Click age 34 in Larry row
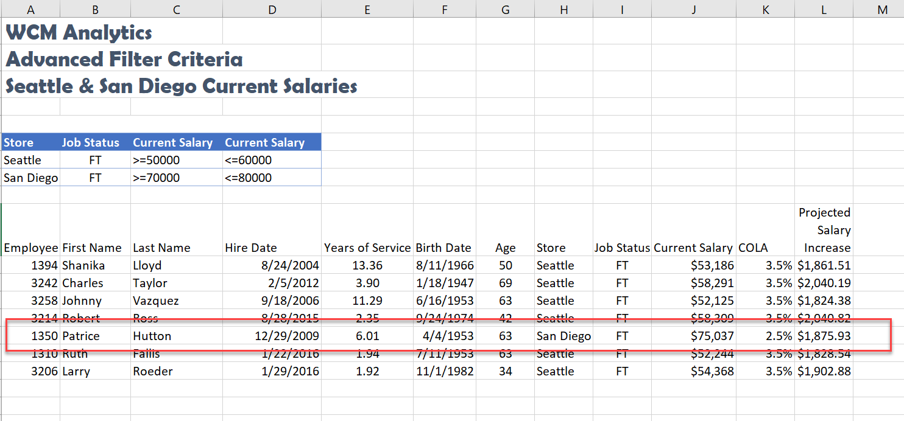This screenshot has width=904, height=421. click(x=505, y=371)
